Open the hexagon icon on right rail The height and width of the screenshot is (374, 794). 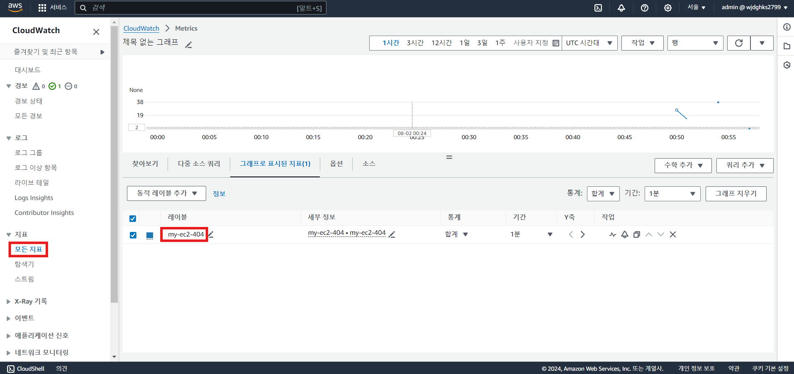[787, 65]
